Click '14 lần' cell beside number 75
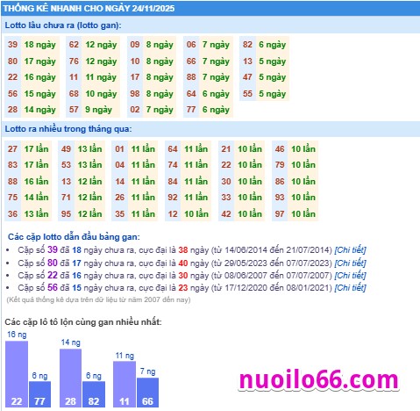This screenshot has height=411, width=420. (x=36, y=198)
